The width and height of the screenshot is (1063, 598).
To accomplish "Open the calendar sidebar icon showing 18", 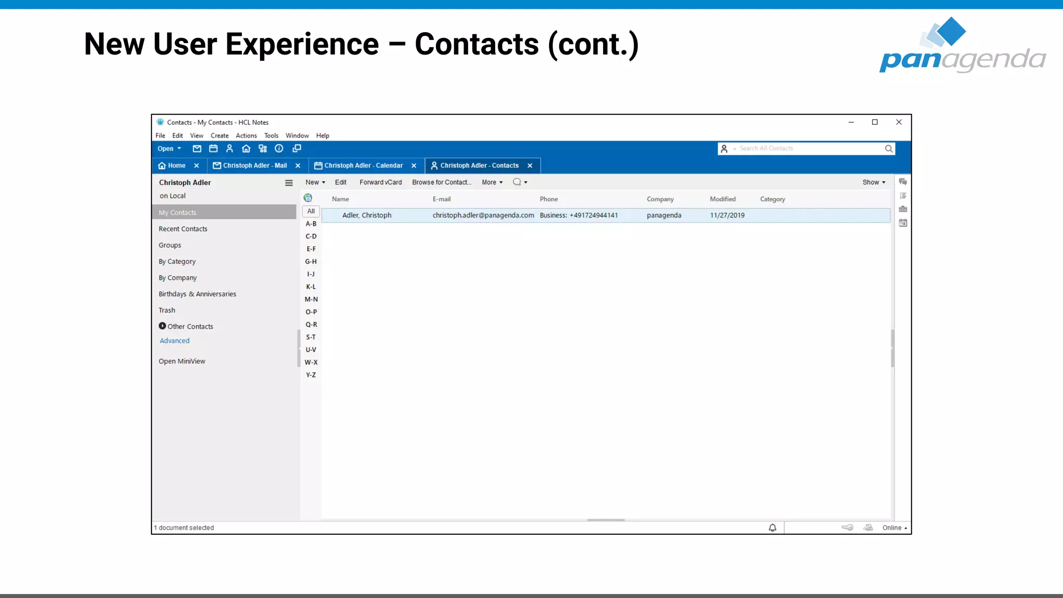I will click(903, 223).
